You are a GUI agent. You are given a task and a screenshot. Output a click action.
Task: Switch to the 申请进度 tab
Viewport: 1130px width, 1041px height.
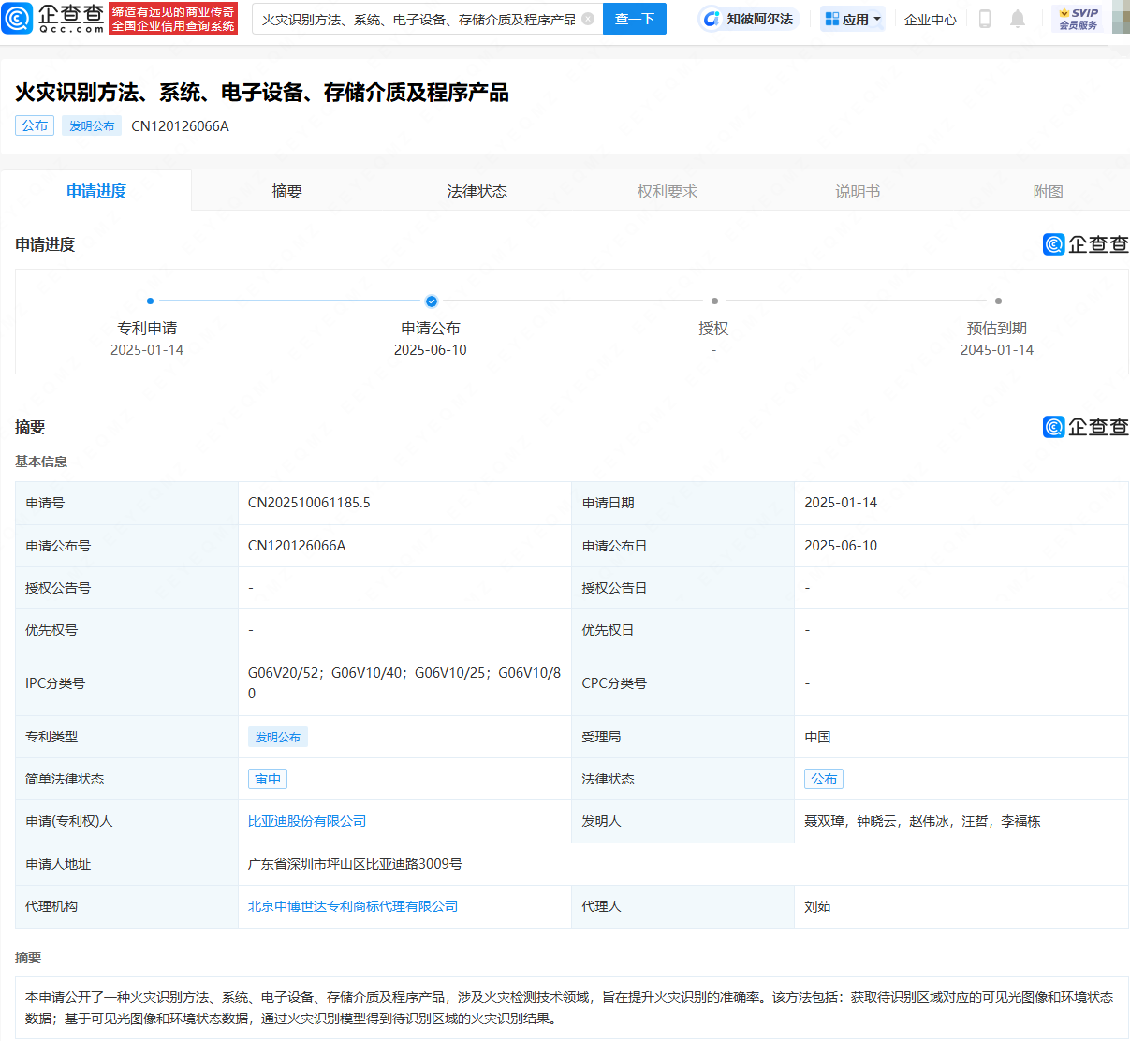pyautogui.click(x=96, y=191)
